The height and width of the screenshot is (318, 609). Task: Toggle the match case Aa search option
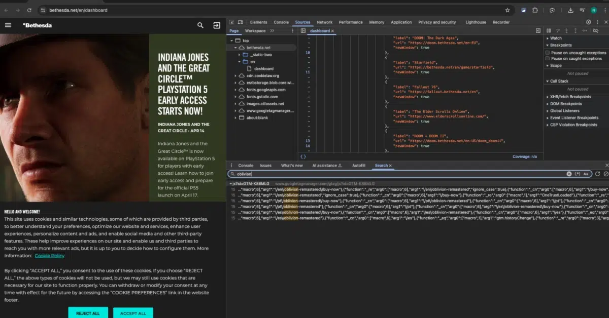click(586, 174)
